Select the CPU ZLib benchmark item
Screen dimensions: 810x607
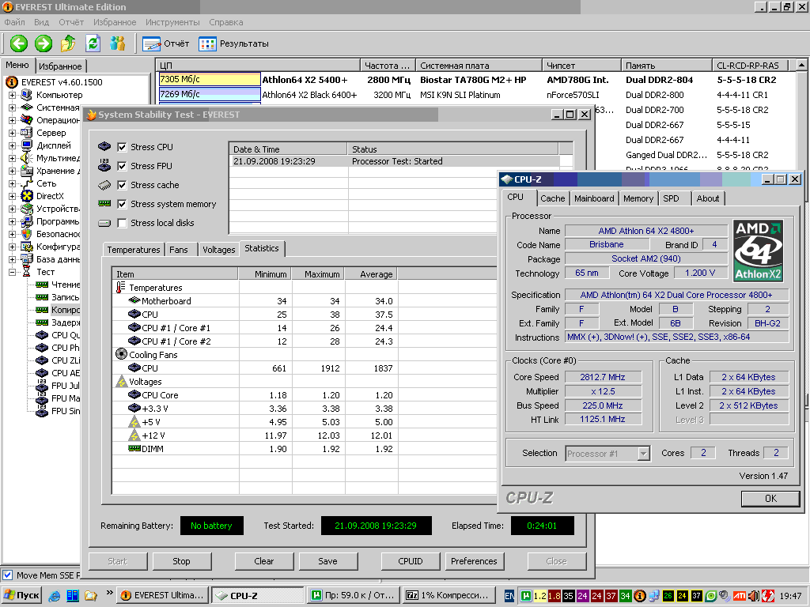66,360
